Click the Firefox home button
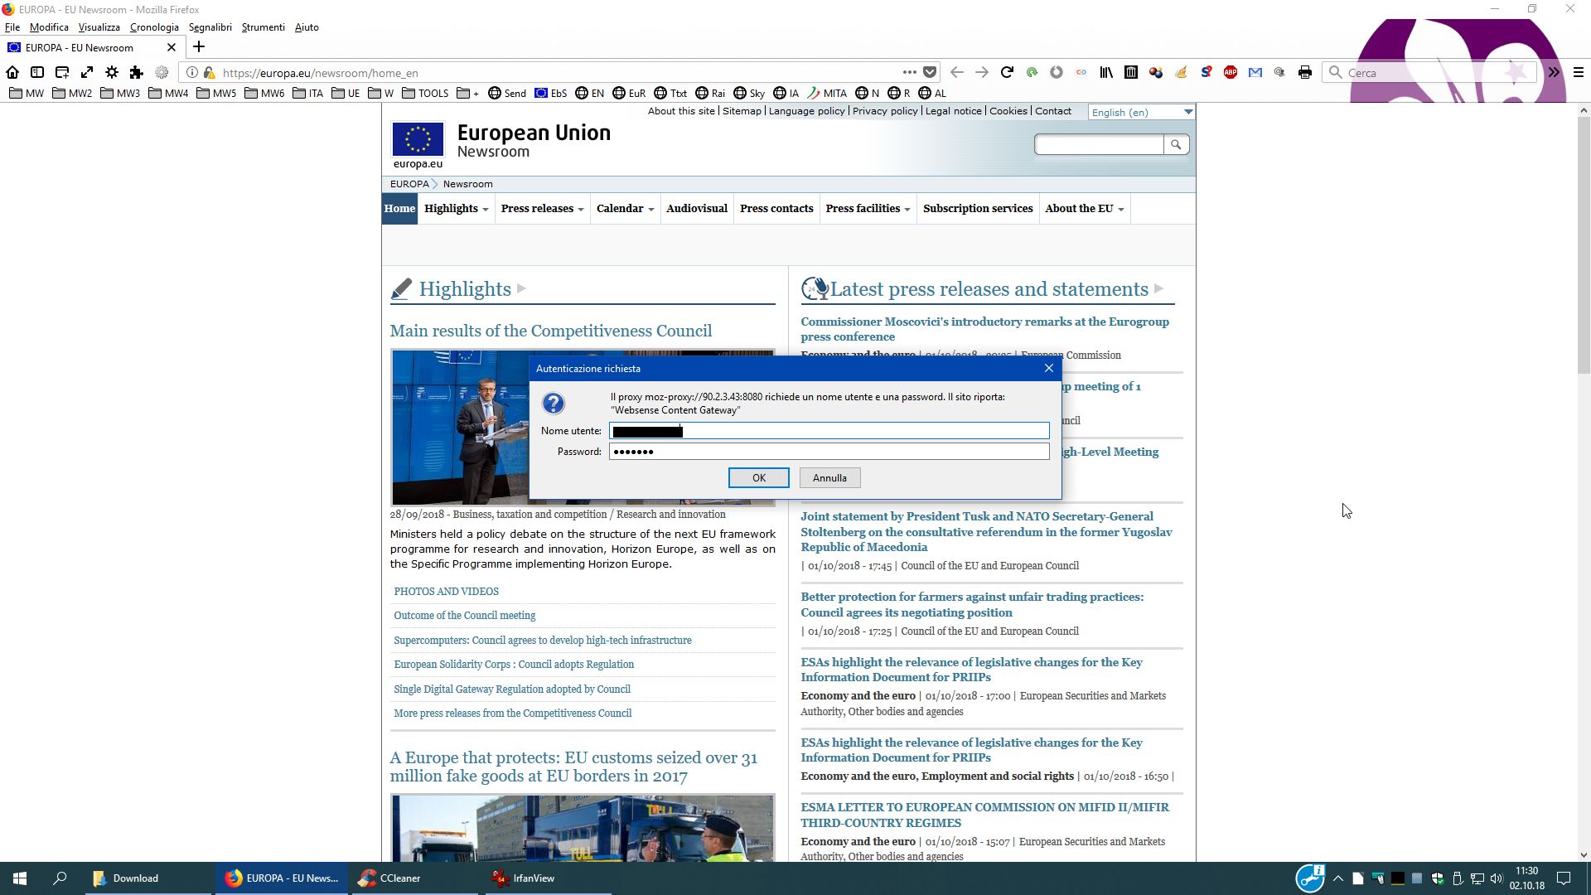Image resolution: width=1591 pixels, height=895 pixels. 12,72
